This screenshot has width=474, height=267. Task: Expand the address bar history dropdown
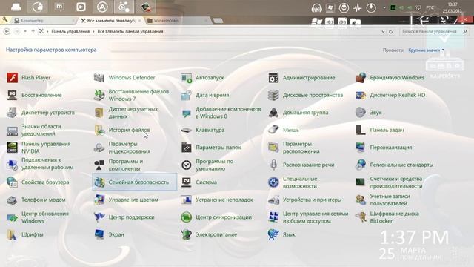pos(383,31)
